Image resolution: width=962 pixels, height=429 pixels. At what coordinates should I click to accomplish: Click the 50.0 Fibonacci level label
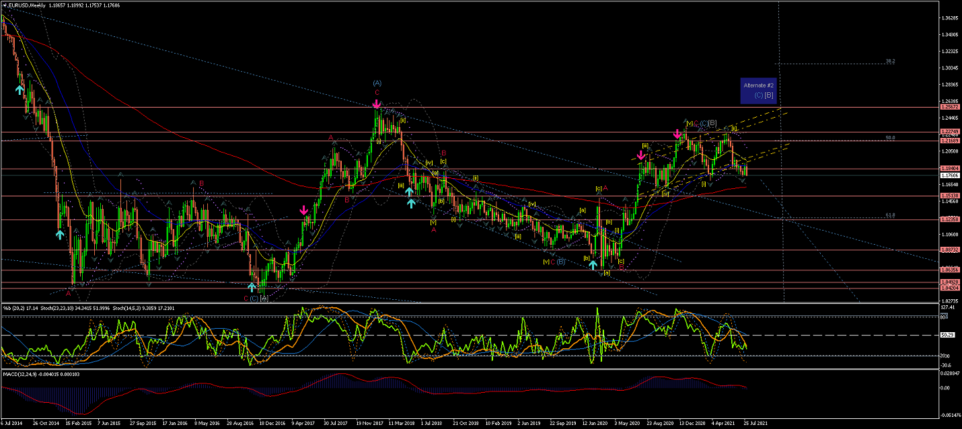890,138
